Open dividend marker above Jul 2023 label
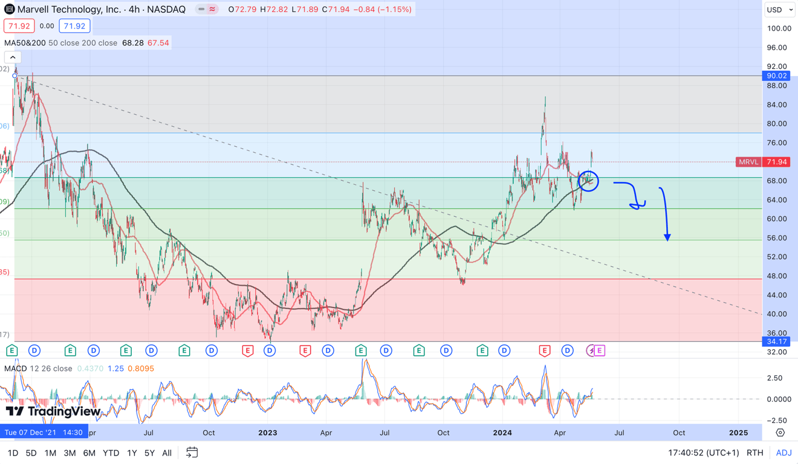 coord(386,350)
